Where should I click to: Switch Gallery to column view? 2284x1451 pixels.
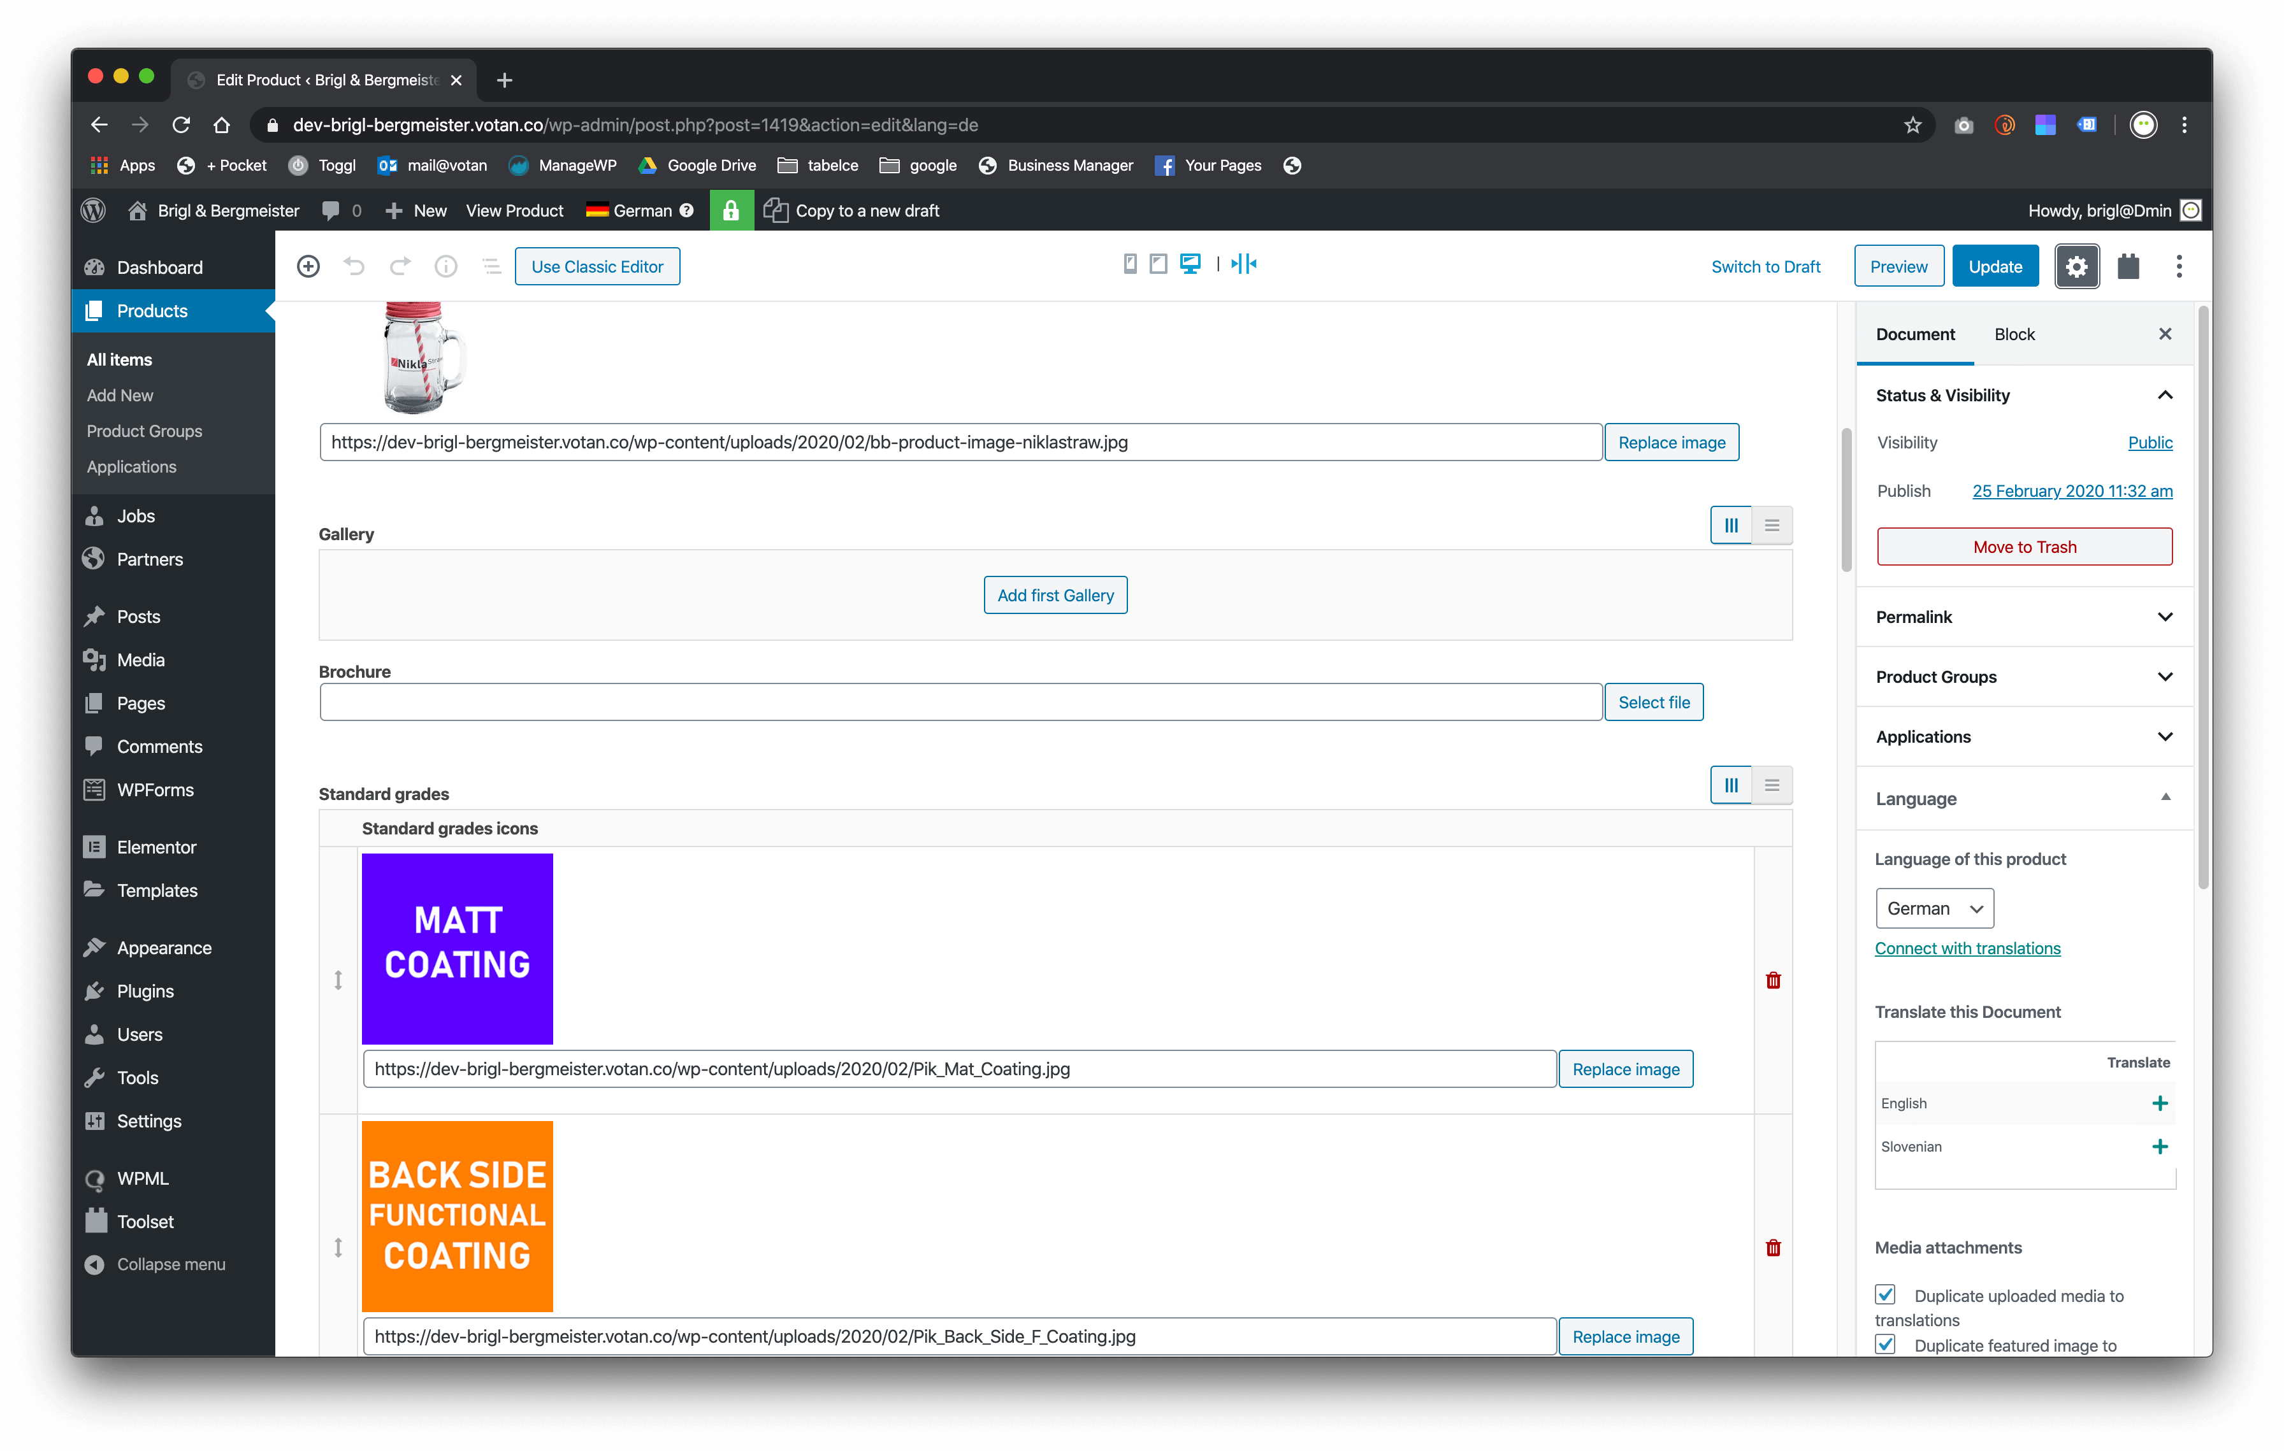click(x=1731, y=525)
